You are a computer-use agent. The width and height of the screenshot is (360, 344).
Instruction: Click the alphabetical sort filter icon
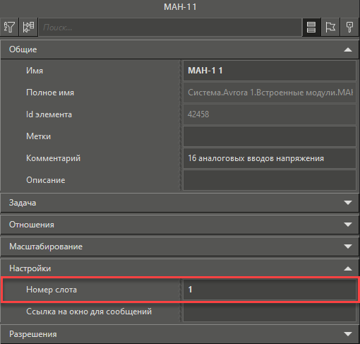click(x=9, y=28)
